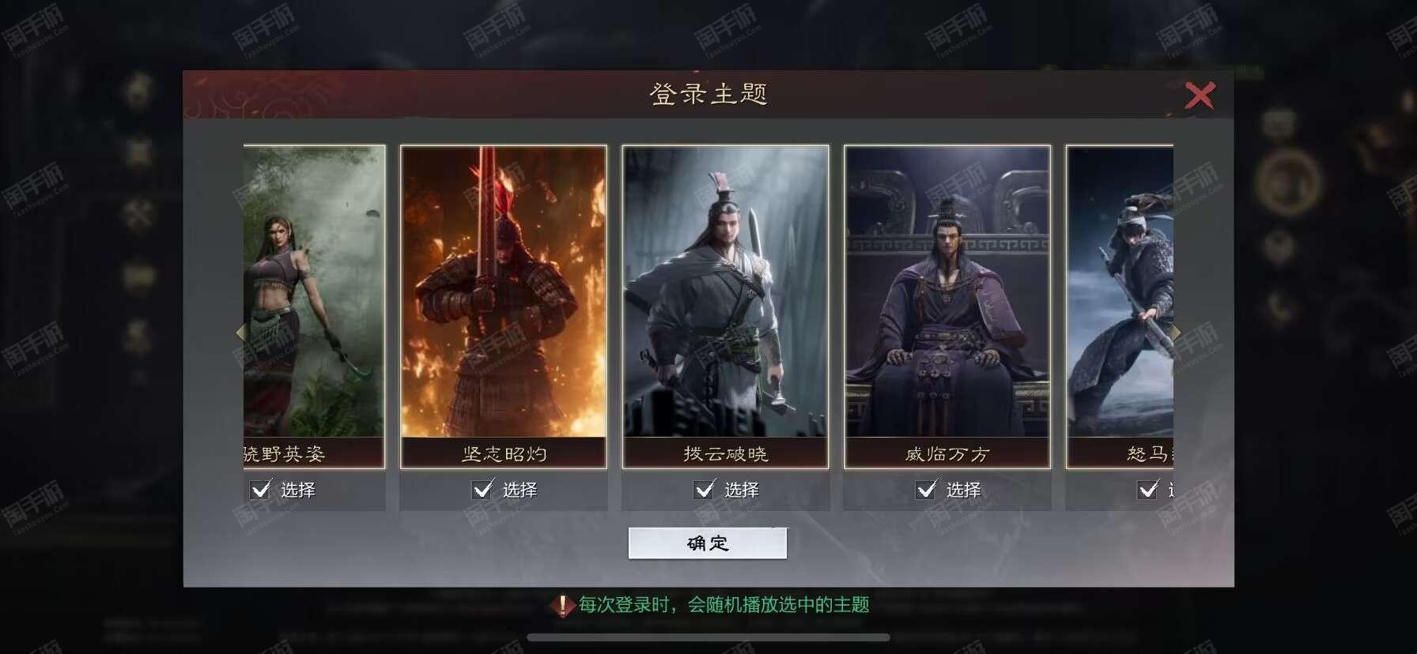Select the 拨云破晓 swordsman thumbnail

[726, 291]
